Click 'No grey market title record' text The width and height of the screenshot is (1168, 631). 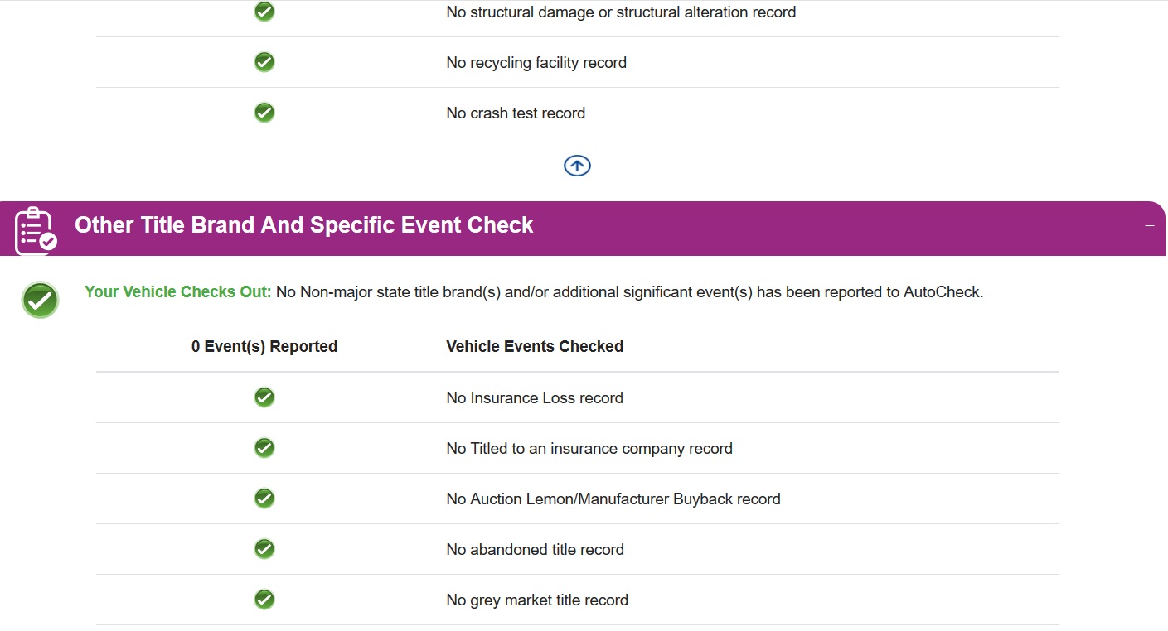[537, 600]
